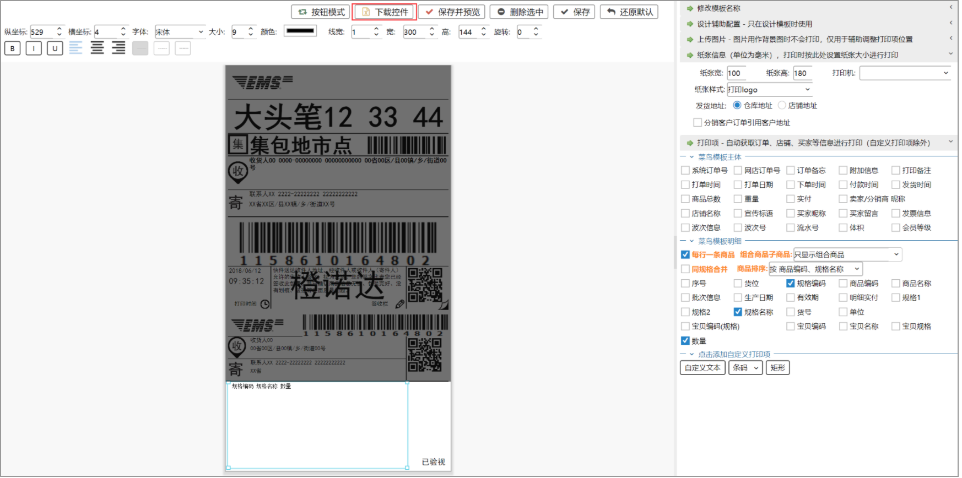This screenshot has width=962, height=478.
Task: Select the dotted line style button
Action: 183,48
